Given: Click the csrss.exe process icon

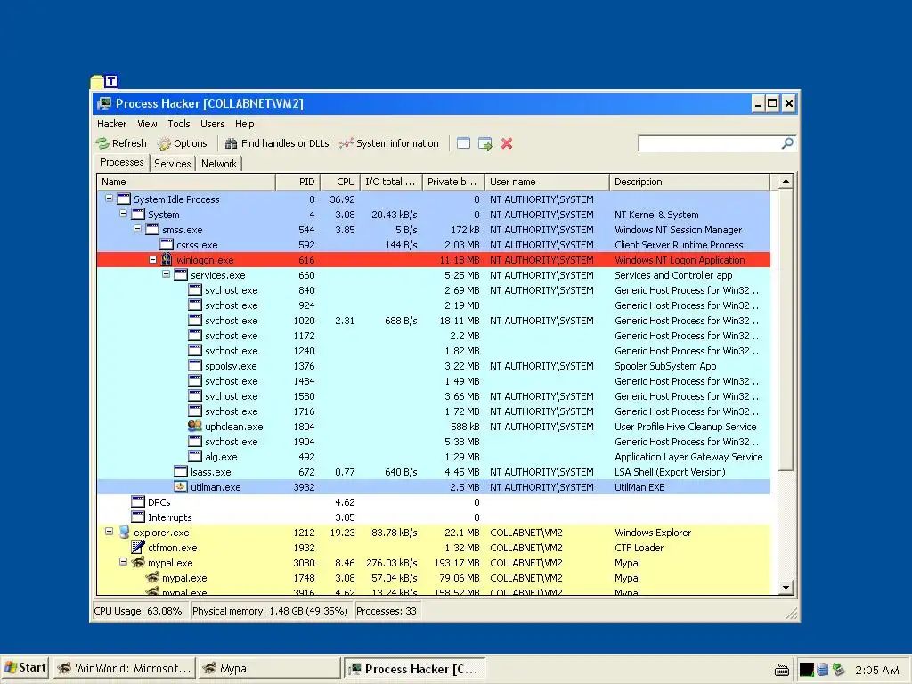Looking at the screenshot, I should tap(167, 244).
